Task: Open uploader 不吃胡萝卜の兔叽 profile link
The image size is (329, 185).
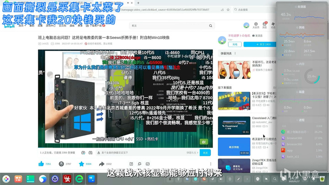Action: coord(239,36)
